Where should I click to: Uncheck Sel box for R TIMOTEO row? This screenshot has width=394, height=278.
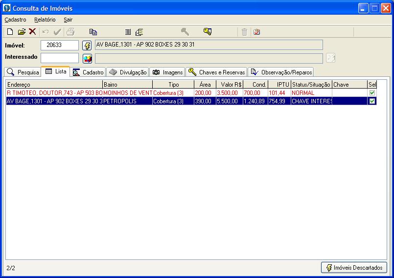[x=372, y=93]
